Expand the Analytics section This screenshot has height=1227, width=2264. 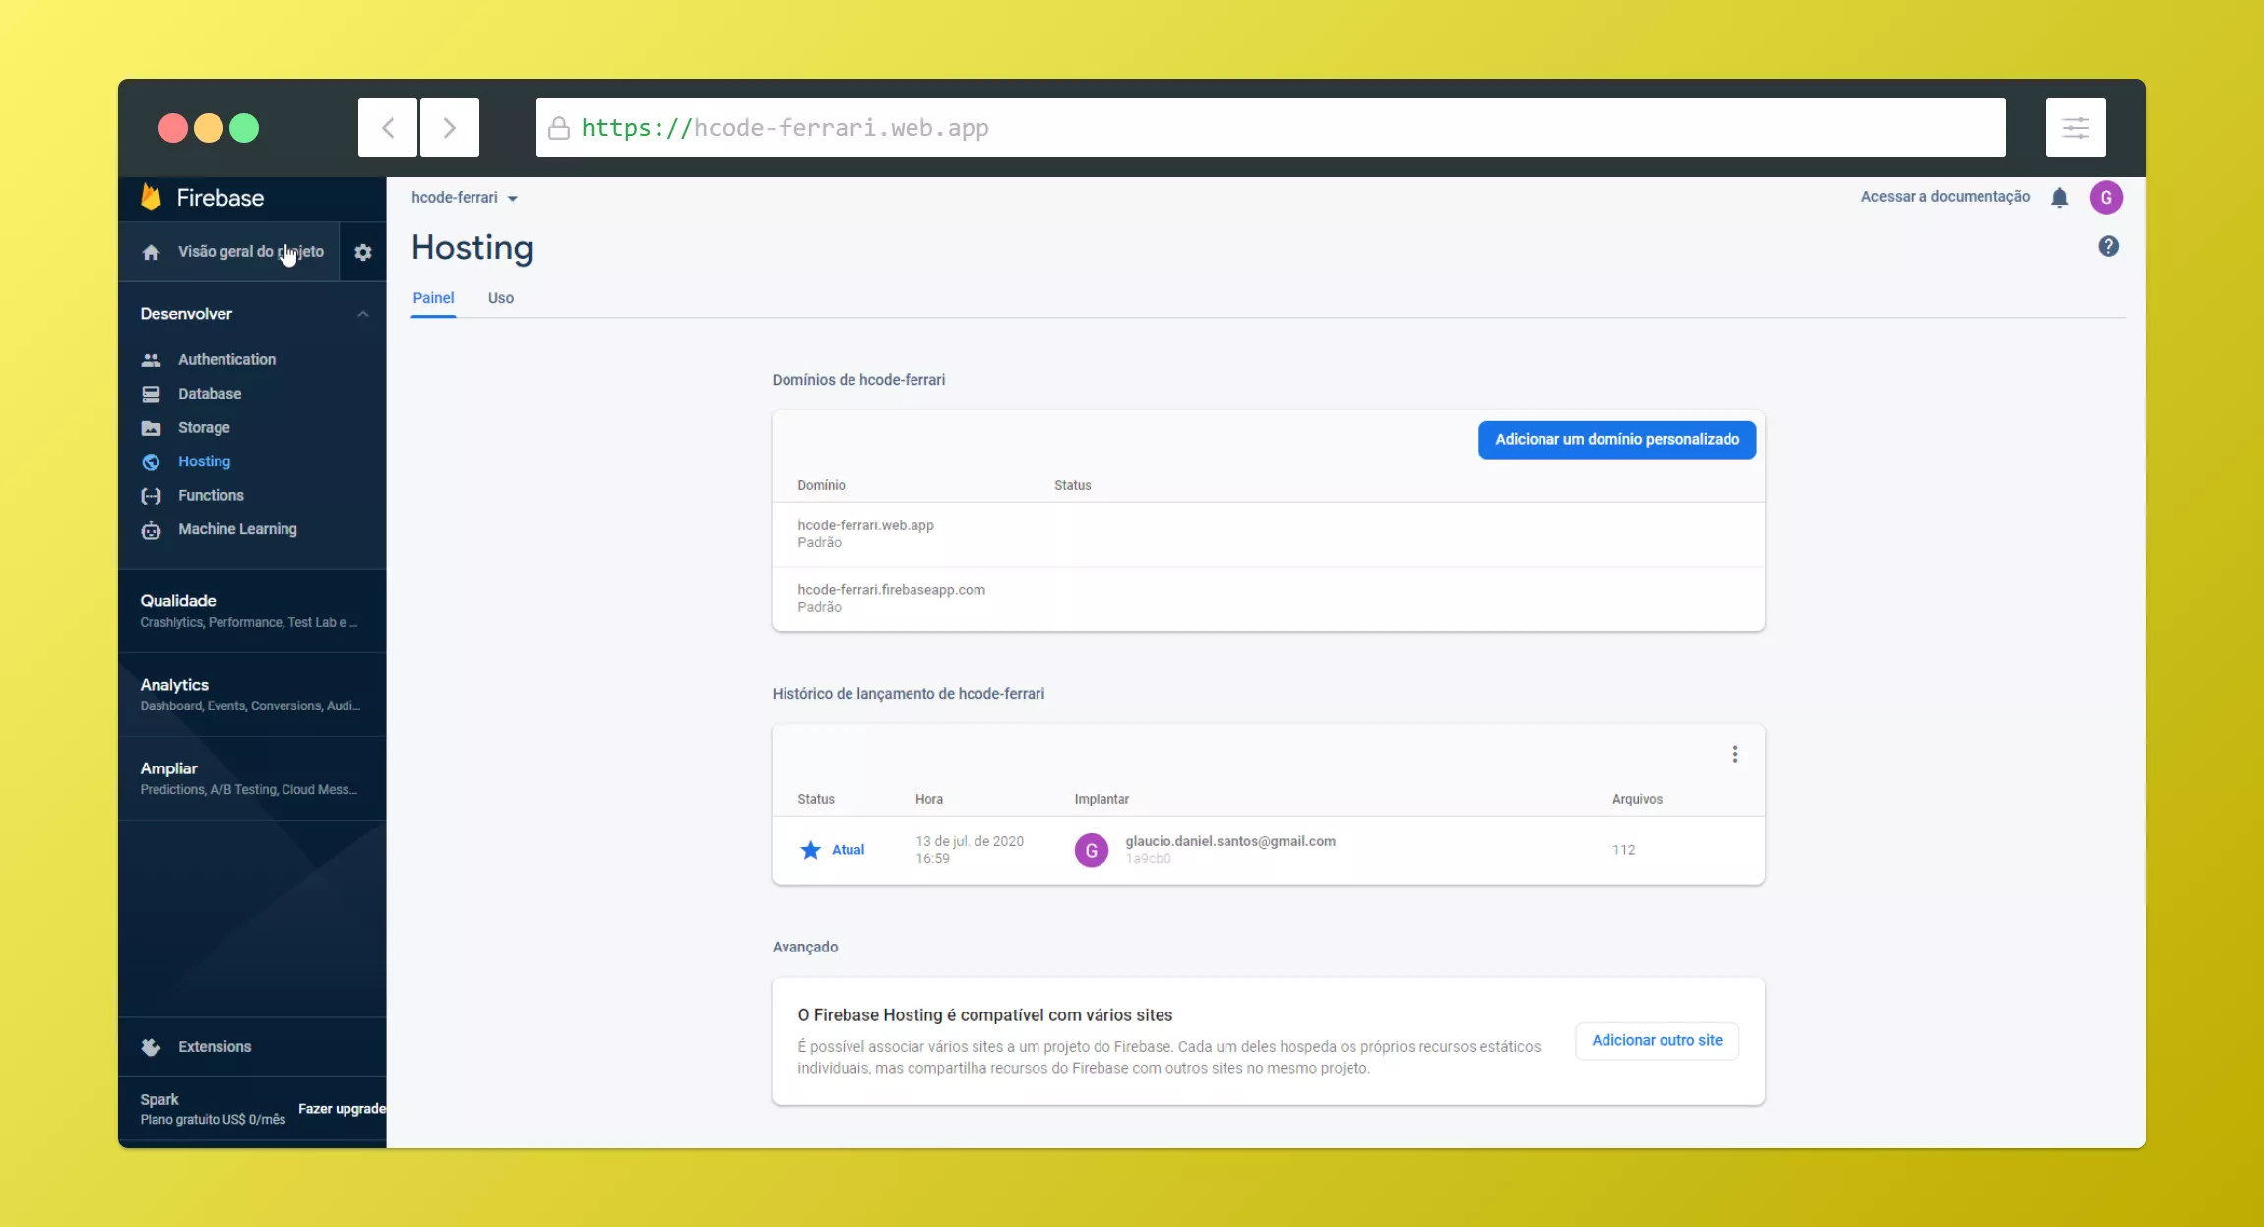pos(252,695)
